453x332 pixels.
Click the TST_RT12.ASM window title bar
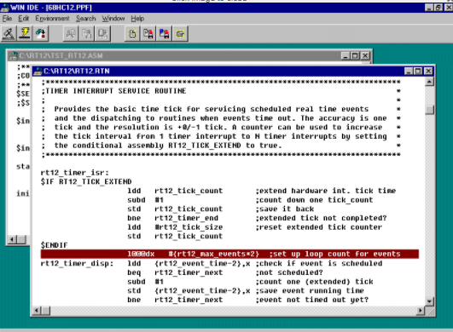[189, 55]
